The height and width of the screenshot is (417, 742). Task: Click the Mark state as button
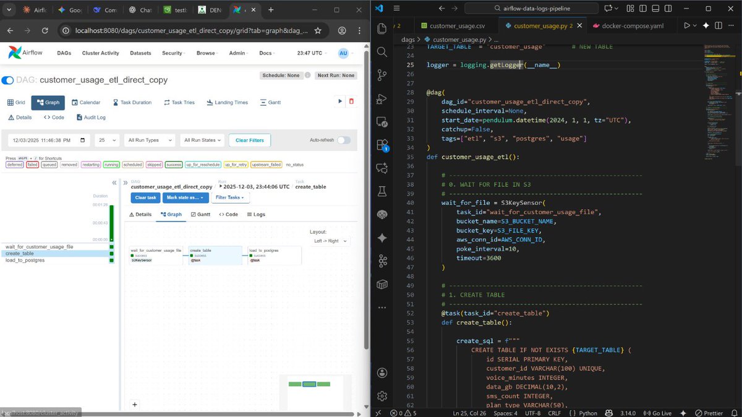185,197
